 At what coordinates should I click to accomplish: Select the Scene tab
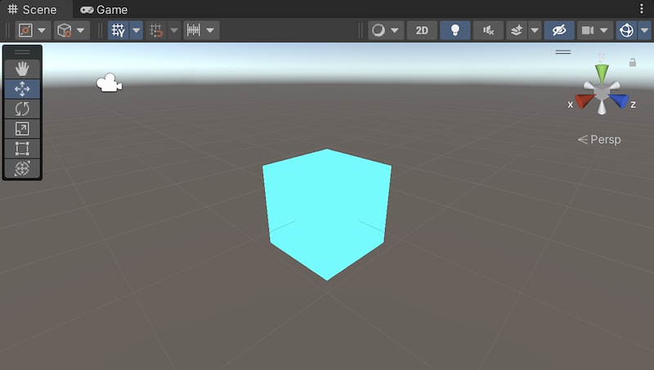coord(33,10)
